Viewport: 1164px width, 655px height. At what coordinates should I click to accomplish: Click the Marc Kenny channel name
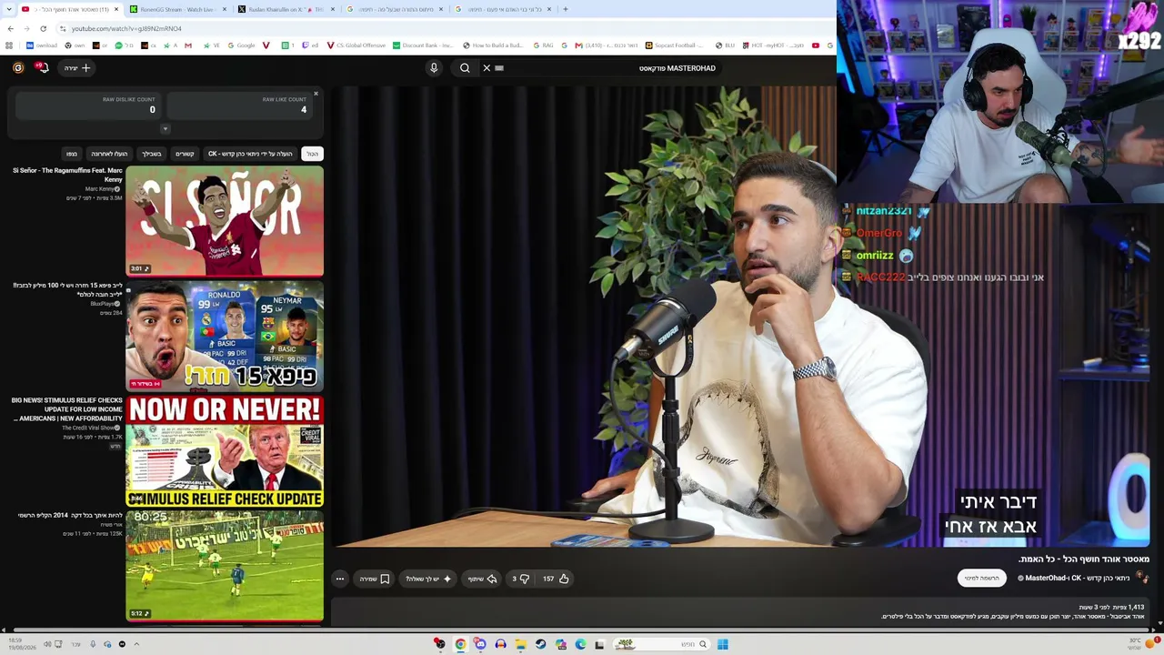pyautogui.click(x=100, y=189)
